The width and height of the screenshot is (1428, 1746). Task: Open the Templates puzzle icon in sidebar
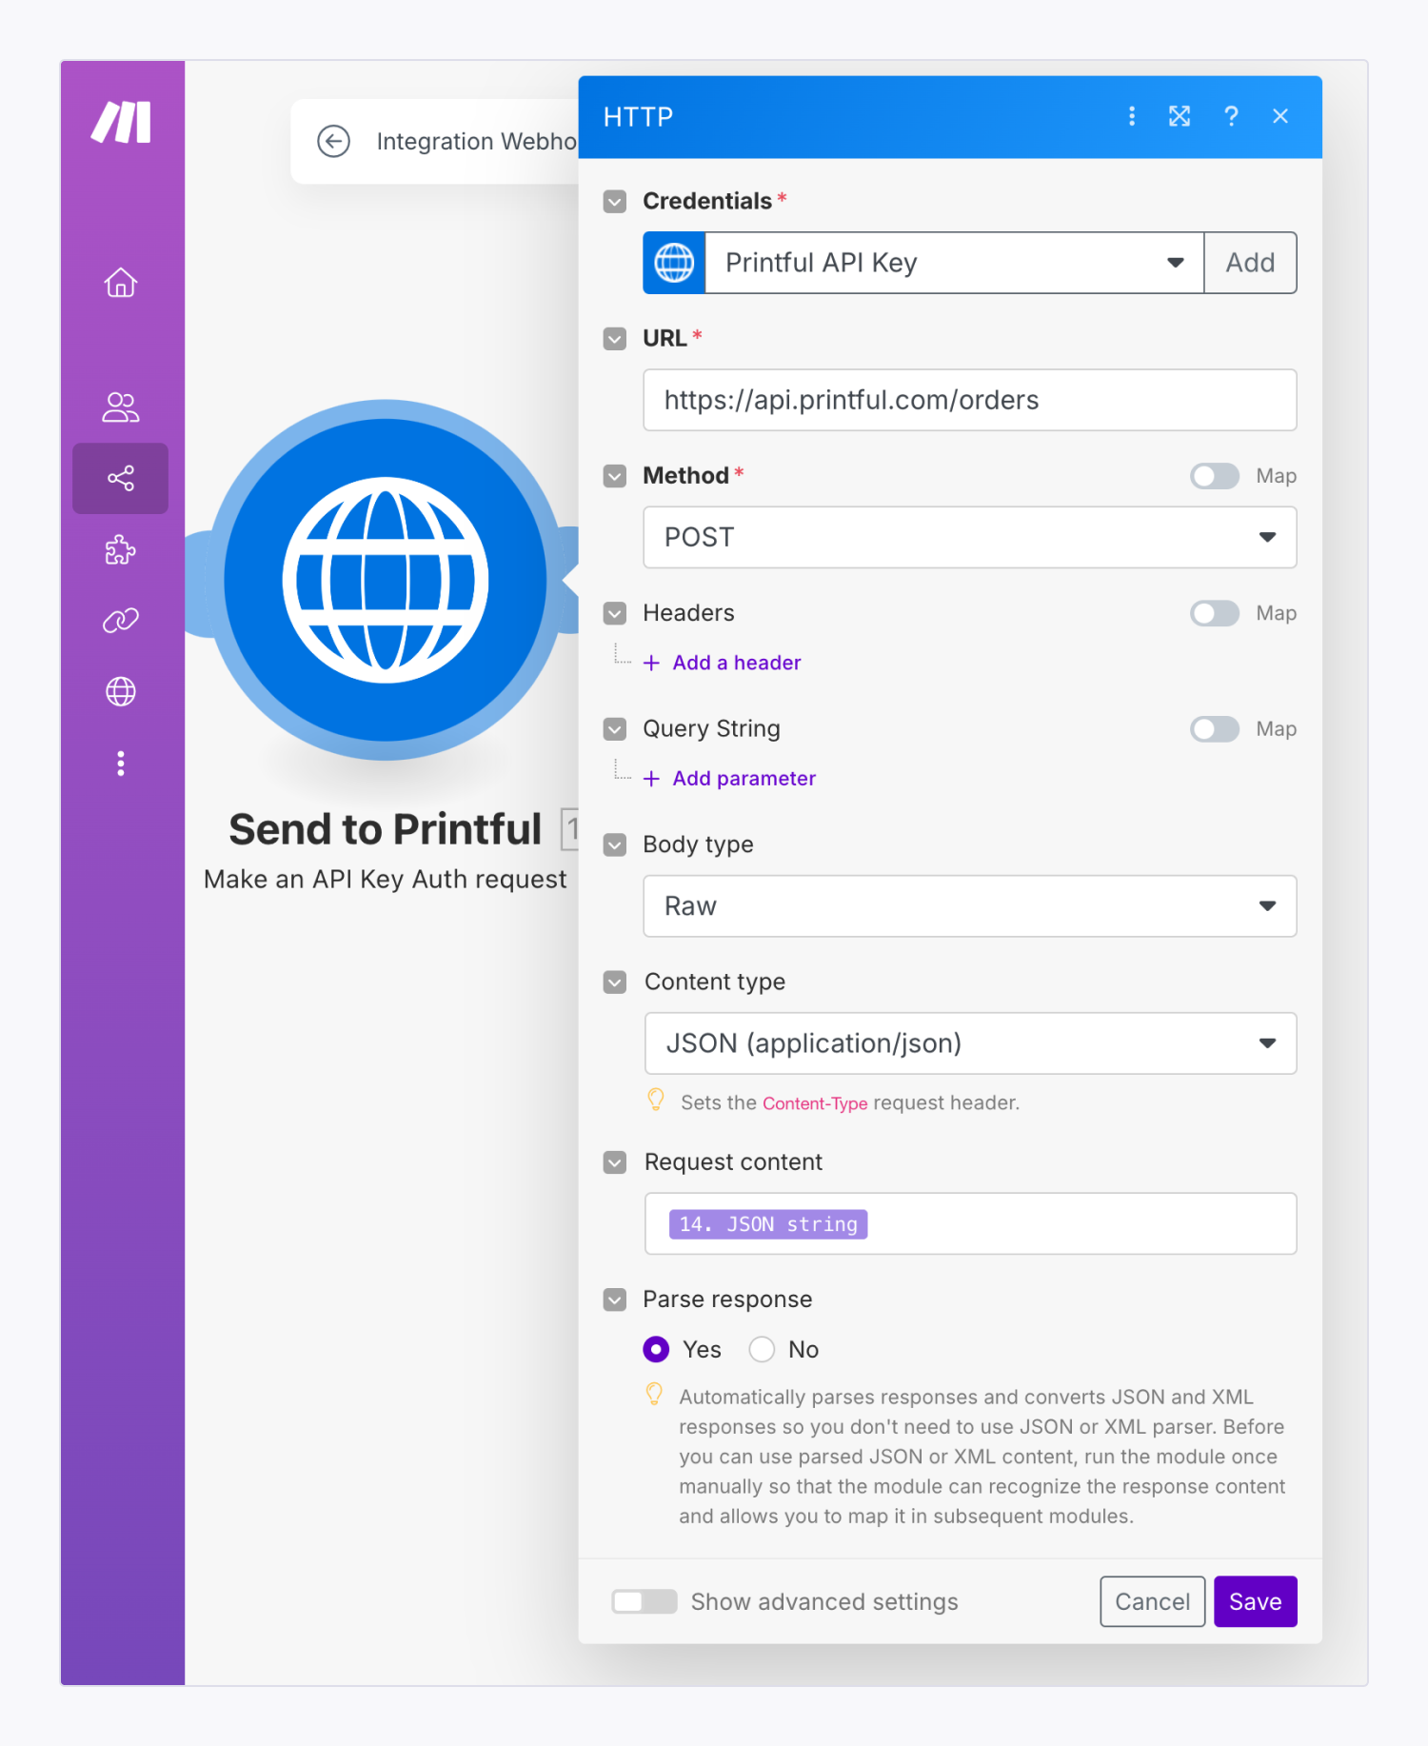coord(121,549)
